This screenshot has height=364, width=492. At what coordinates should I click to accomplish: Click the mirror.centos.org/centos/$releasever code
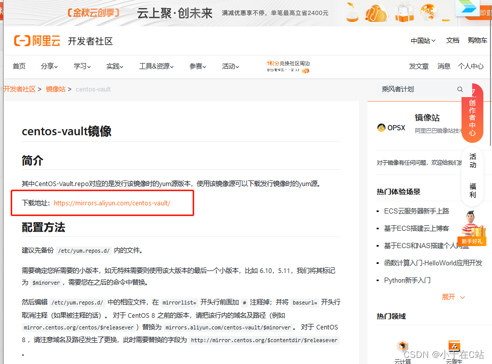click(x=79, y=327)
